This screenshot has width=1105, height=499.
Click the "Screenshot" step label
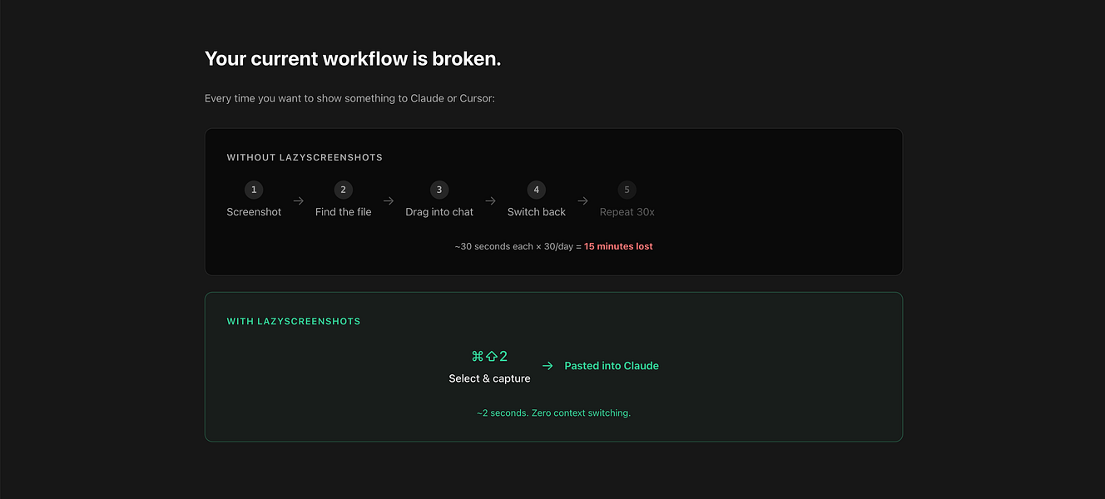coord(254,212)
